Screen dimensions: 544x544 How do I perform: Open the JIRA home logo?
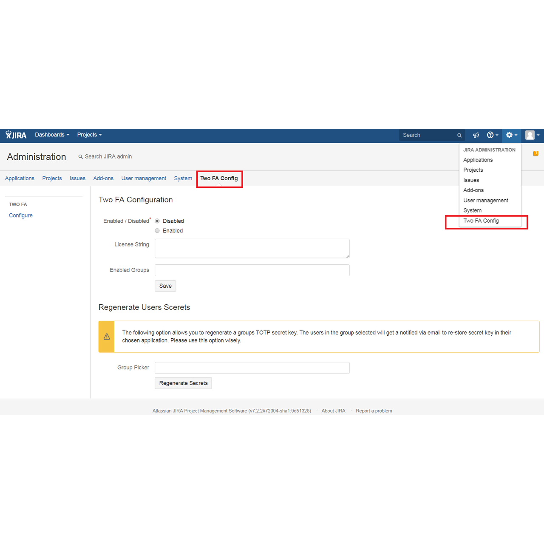tap(16, 135)
